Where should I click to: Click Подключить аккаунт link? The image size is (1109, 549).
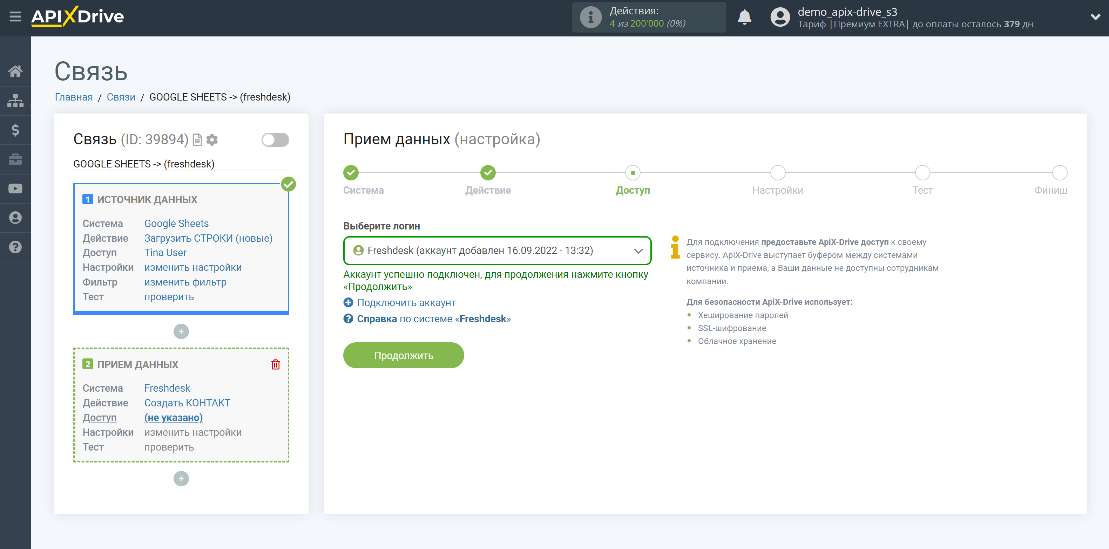click(406, 302)
